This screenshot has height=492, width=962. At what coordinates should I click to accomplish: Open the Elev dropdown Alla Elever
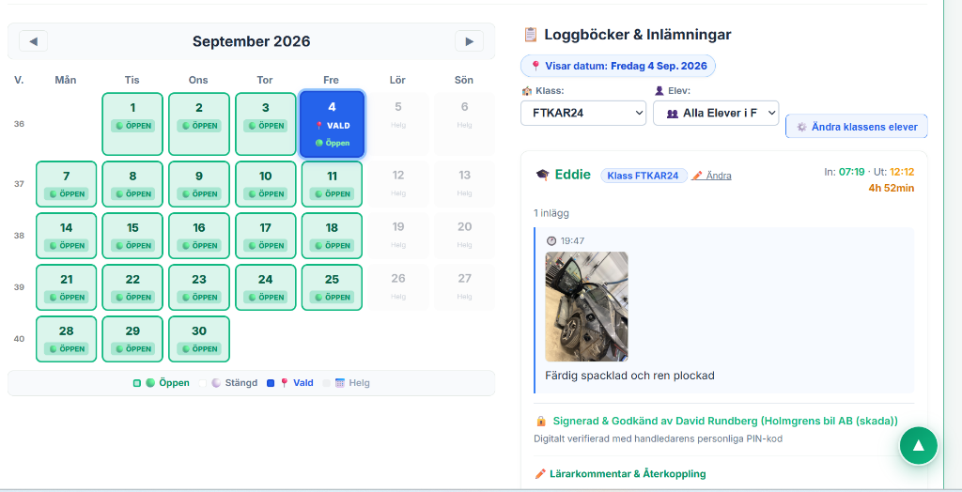pos(716,113)
